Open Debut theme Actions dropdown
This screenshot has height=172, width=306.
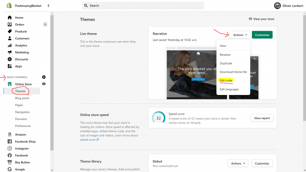pos(238,163)
